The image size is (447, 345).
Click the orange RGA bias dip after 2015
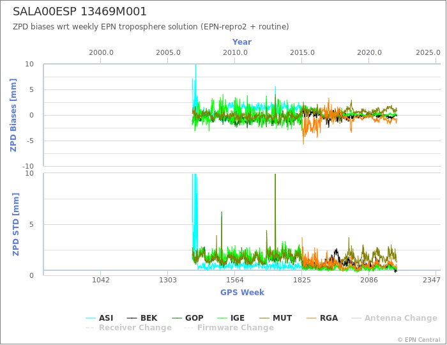(x=303, y=137)
